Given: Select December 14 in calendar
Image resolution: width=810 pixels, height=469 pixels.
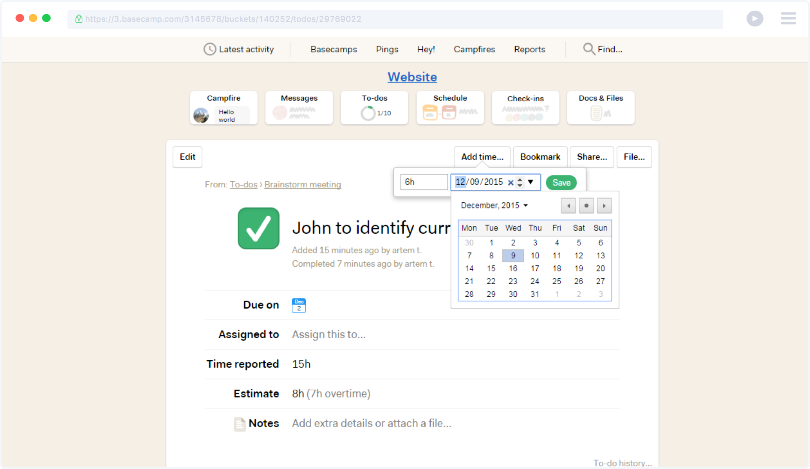Looking at the screenshot, I should [x=469, y=268].
